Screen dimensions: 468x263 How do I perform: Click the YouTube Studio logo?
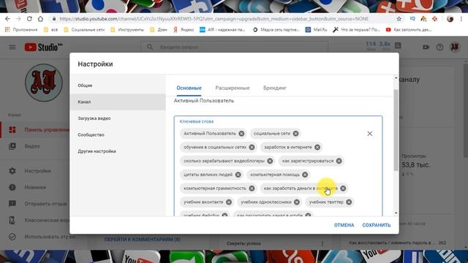point(44,47)
